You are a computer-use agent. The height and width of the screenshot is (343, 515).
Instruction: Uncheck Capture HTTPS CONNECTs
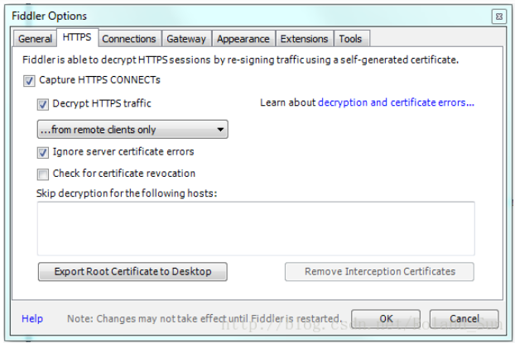[30, 81]
